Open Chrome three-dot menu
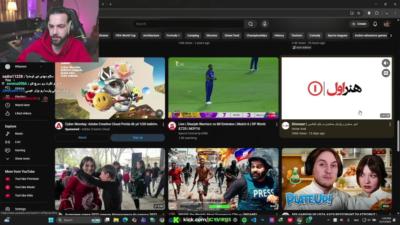The image size is (400, 225). point(395,13)
